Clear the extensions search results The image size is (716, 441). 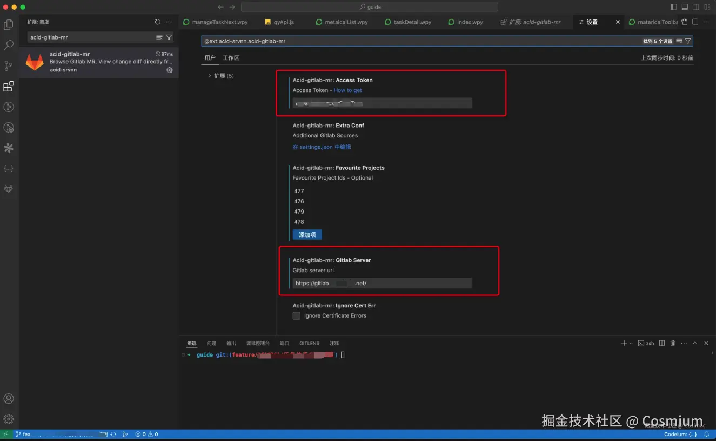(x=159, y=37)
